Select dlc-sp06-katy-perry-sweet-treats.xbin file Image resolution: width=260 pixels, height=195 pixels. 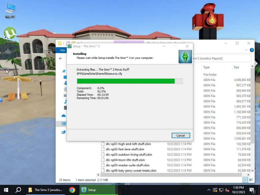(x=131, y=170)
